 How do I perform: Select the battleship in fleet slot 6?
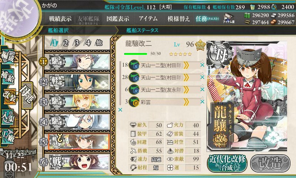point(79,162)
